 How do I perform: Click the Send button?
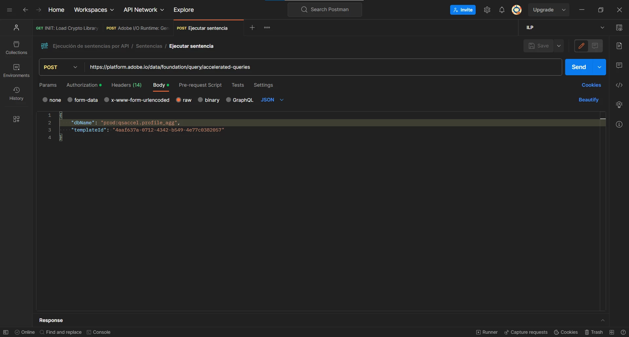click(579, 67)
